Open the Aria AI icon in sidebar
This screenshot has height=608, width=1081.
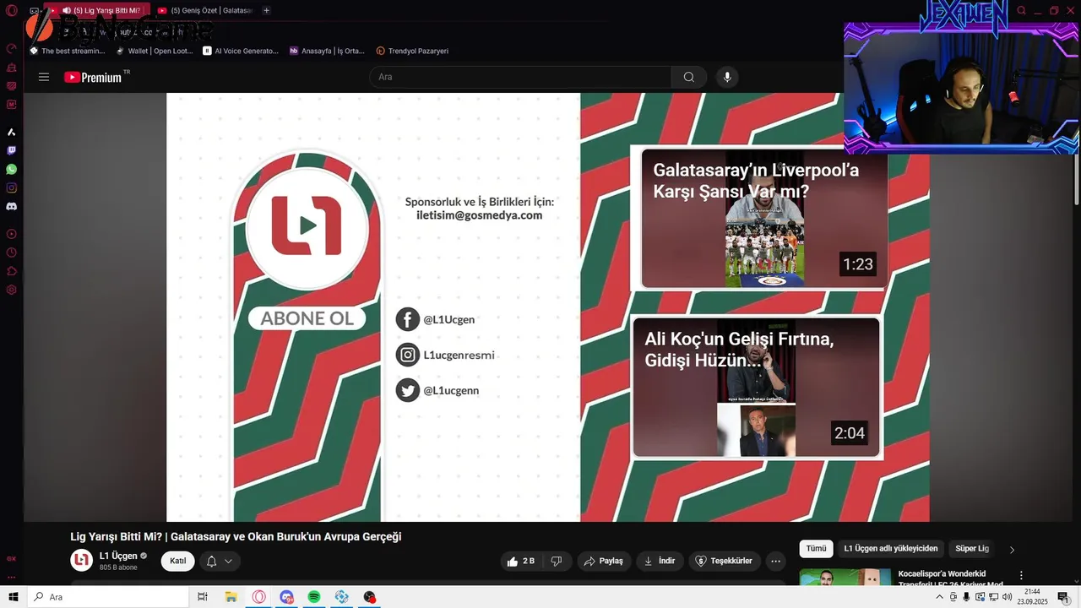coord(12,132)
